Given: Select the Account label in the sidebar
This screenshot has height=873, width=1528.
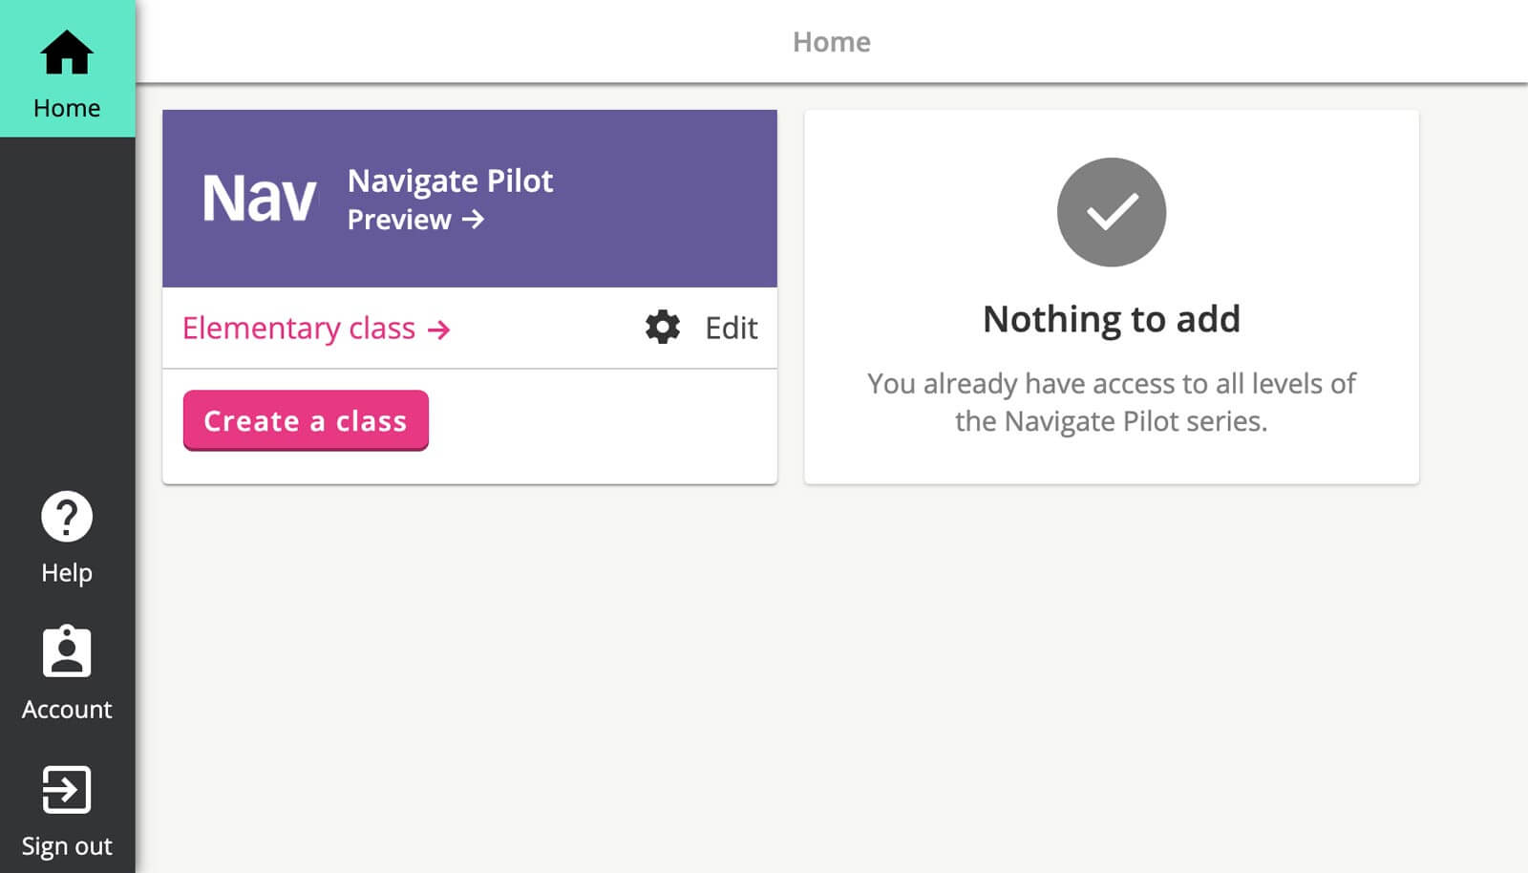Looking at the screenshot, I should (67, 709).
